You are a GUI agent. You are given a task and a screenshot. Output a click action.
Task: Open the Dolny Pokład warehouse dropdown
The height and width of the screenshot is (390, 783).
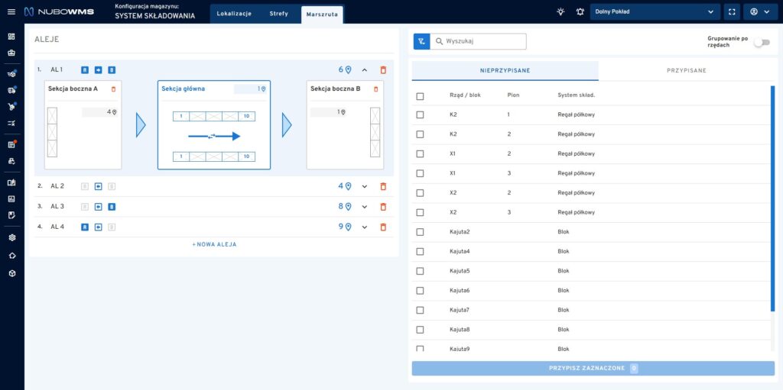point(656,12)
